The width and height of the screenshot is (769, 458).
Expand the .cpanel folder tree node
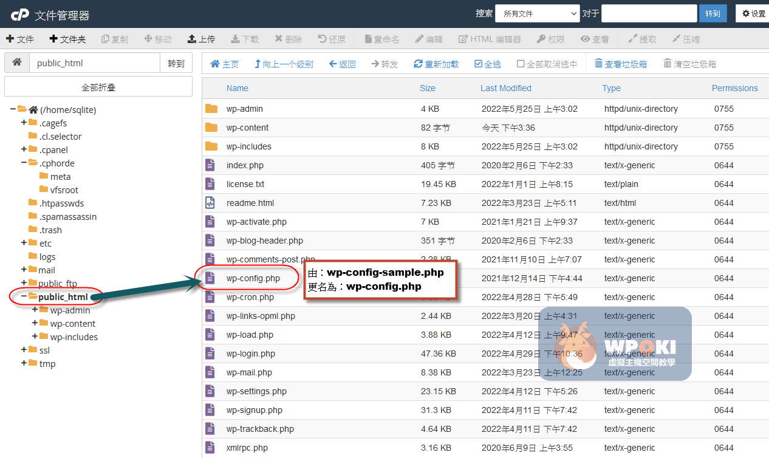coord(24,149)
